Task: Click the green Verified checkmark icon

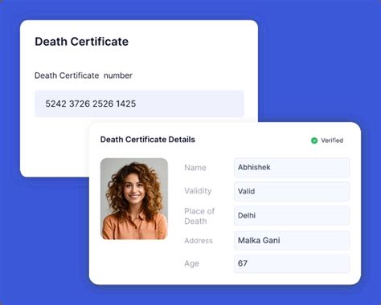Action: click(314, 140)
